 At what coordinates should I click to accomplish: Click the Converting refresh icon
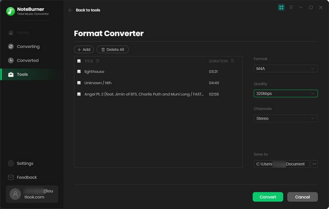pos(11,46)
